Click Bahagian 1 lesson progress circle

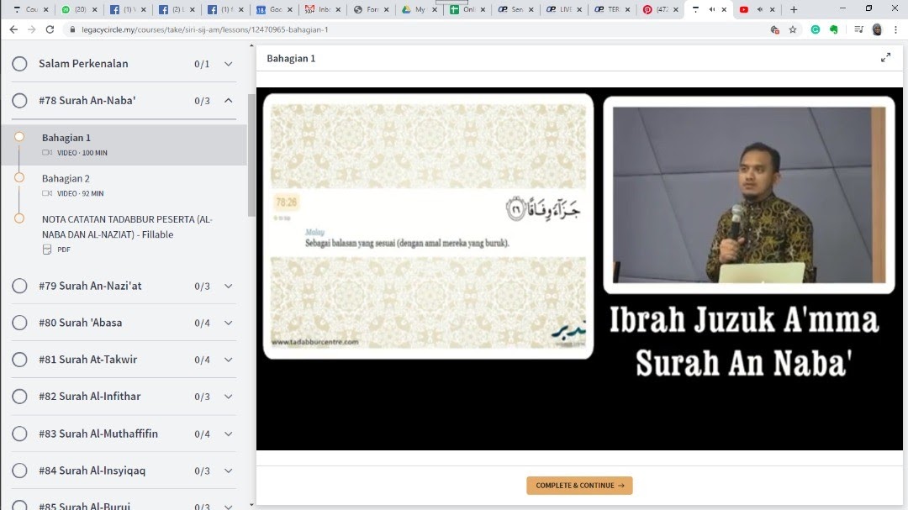[19, 137]
